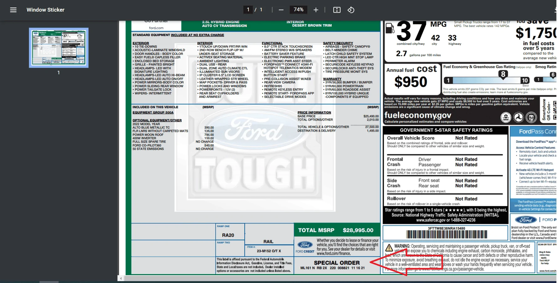Click 'AUTO CV TRANSMISSION' text
Screen dimensions: 557x283
224,26
